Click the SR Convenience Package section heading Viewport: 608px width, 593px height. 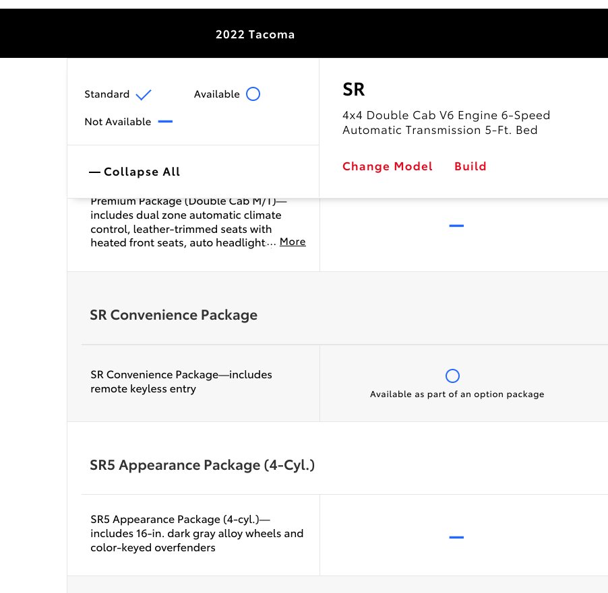pyautogui.click(x=173, y=315)
